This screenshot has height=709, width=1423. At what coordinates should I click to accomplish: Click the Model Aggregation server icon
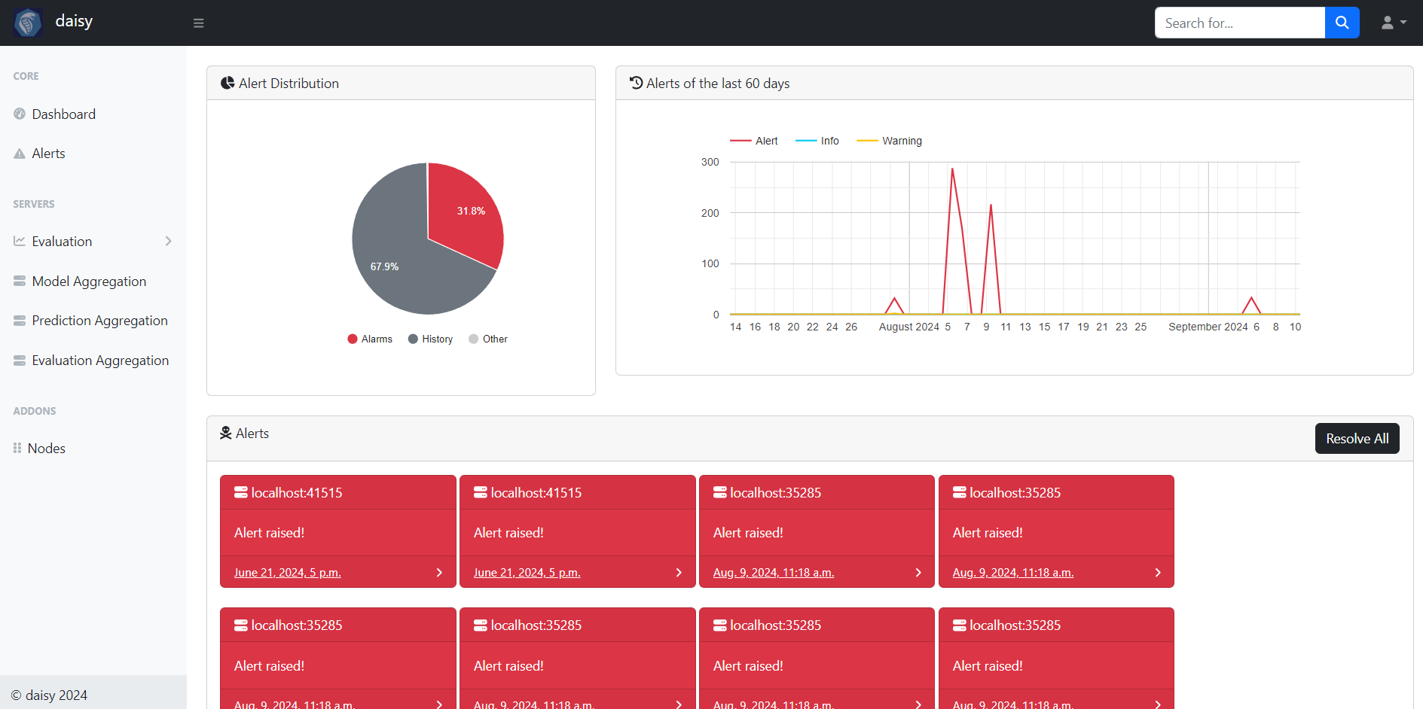(x=20, y=281)
